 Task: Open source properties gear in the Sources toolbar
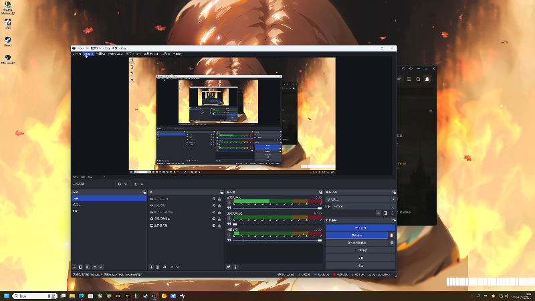165,267
